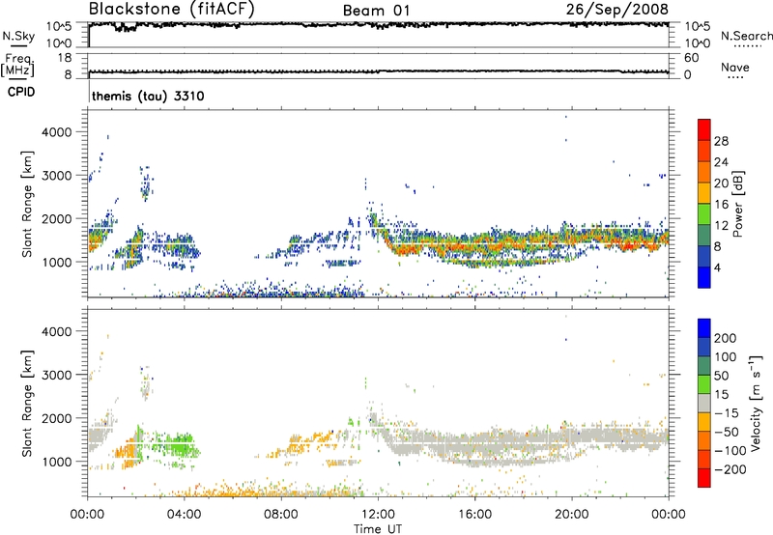Image resolution: width=773 pixels, height=535 pixels.
Task: Click the power panel 'Slant Range [km]' label
Action: pos(27,204)
